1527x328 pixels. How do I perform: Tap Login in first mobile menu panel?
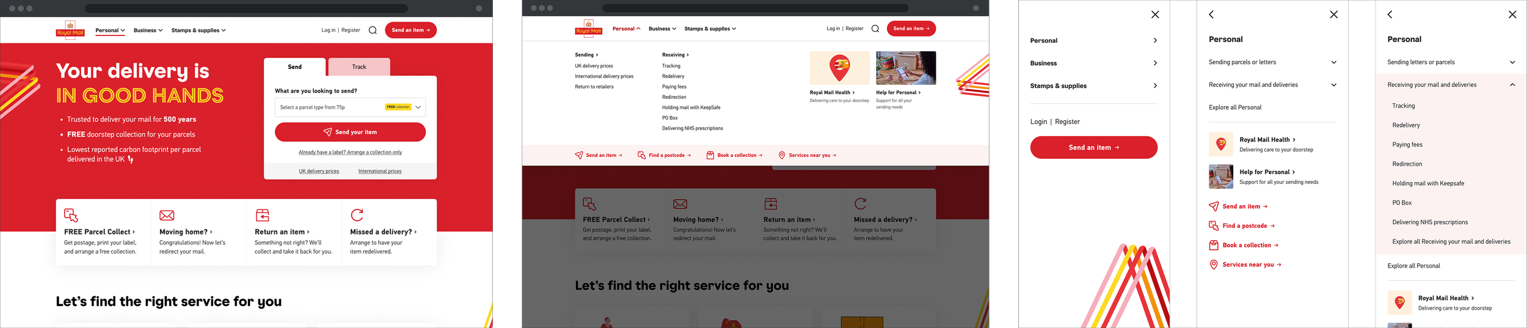(x=1038, y=122)
